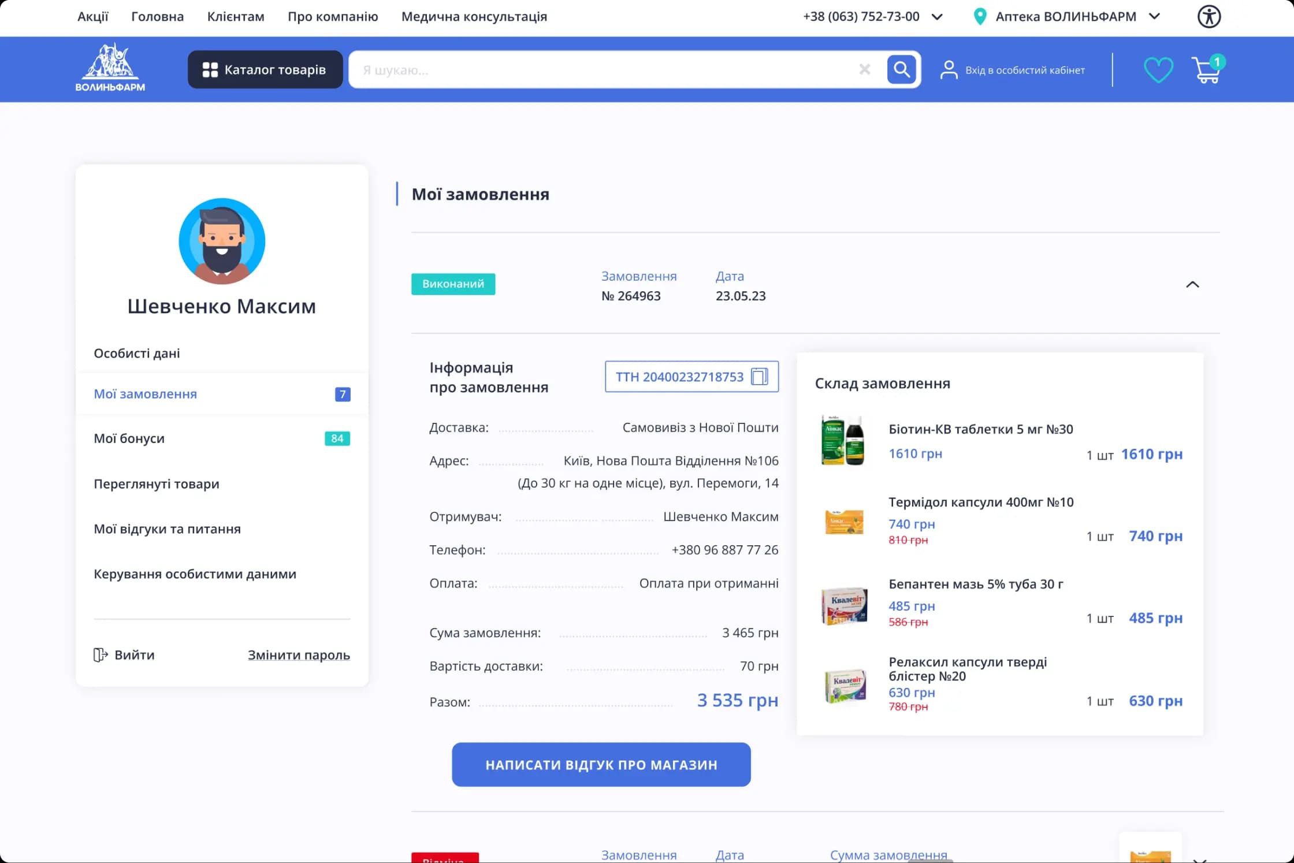This screenshot has width=1294, height=863.
Task: Click the Виконаний status badge
Action: coord(453,284)
